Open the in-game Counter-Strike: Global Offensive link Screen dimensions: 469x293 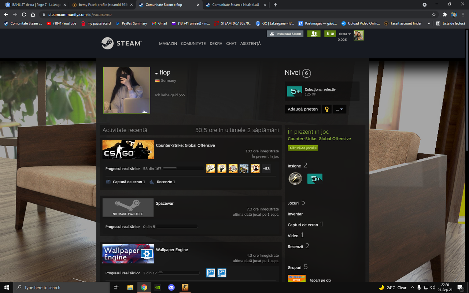click(x=319, y=139)
